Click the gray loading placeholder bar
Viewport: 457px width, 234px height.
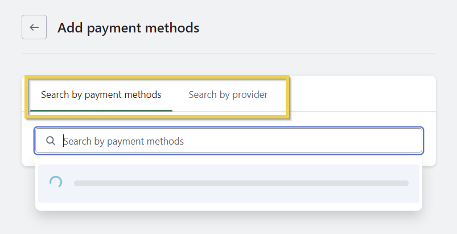[x=241, y=183]
